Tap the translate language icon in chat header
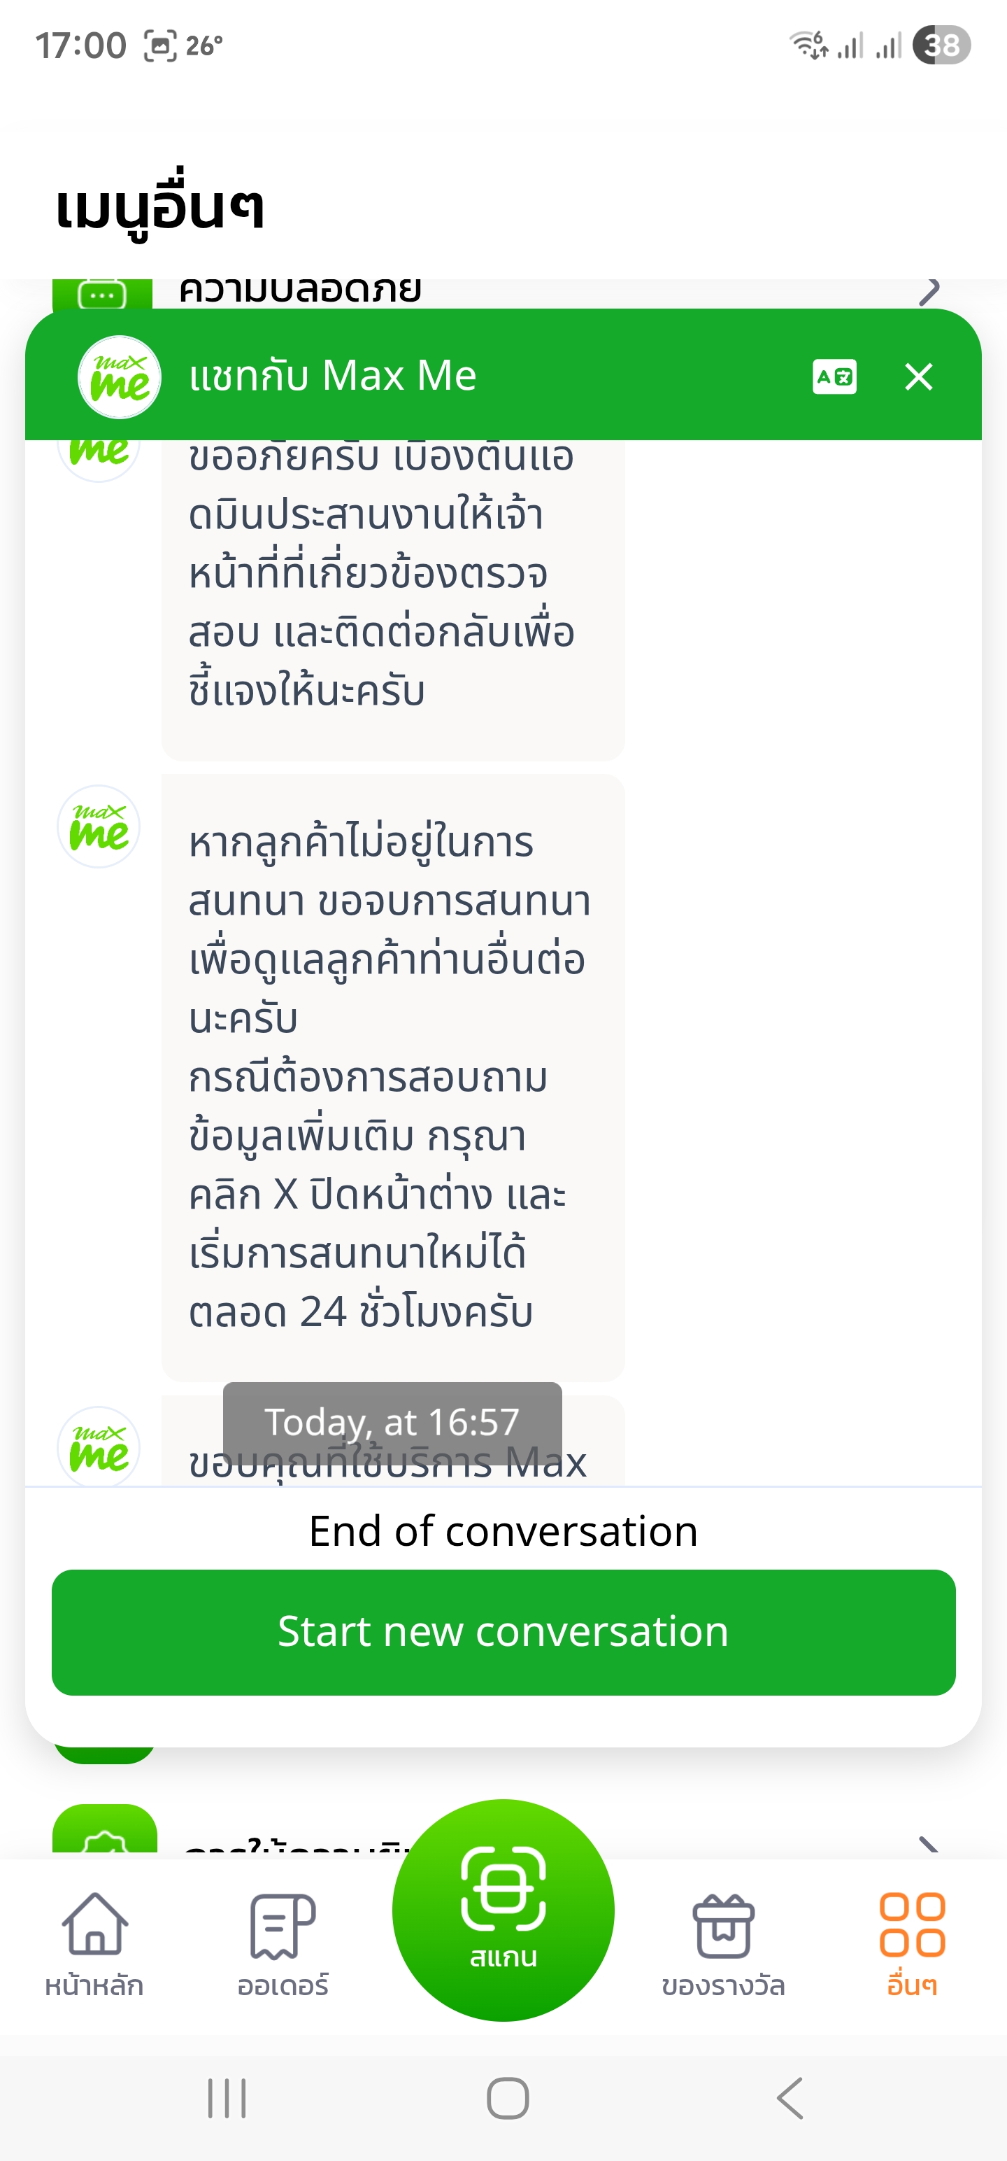This screenshot has height=2161, width=1007. tap(834, 376)
